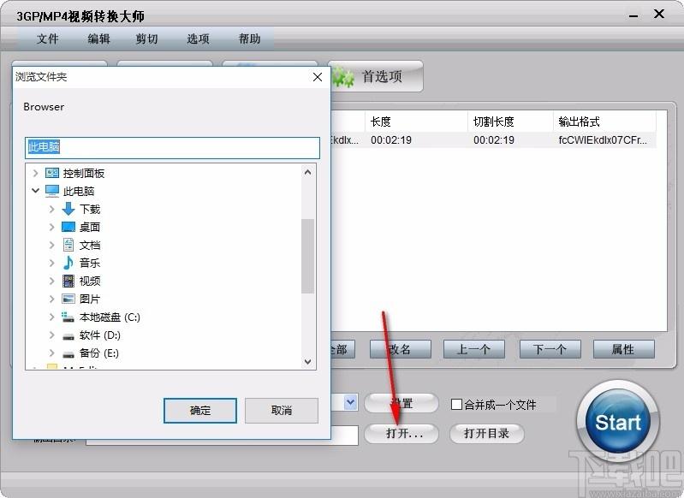Viewport: 684px width, 498px height.
Task: Click the tree scrollbar up arrow
Action: point(307,172)
